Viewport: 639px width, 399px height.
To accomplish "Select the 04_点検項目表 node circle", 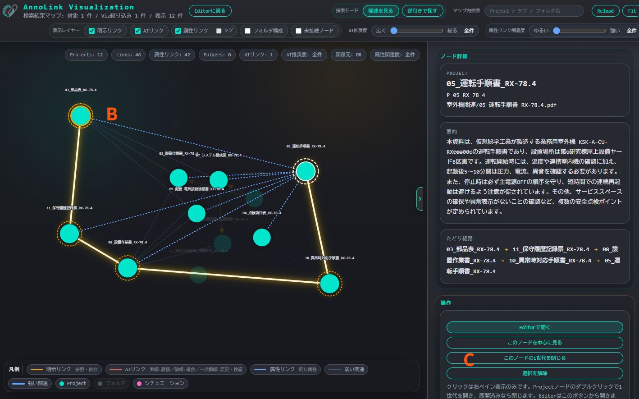I will click(x=262, y=237).
